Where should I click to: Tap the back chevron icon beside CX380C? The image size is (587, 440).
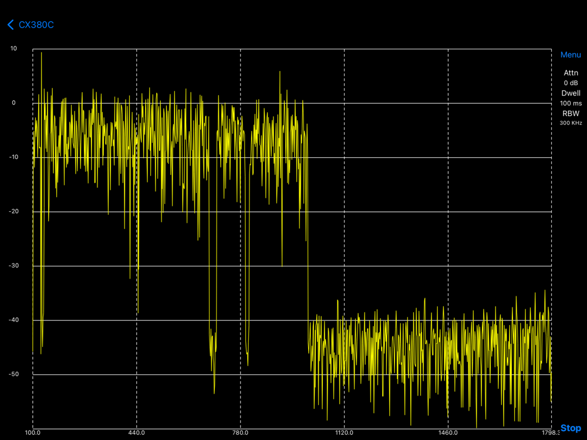pos(11,25)
